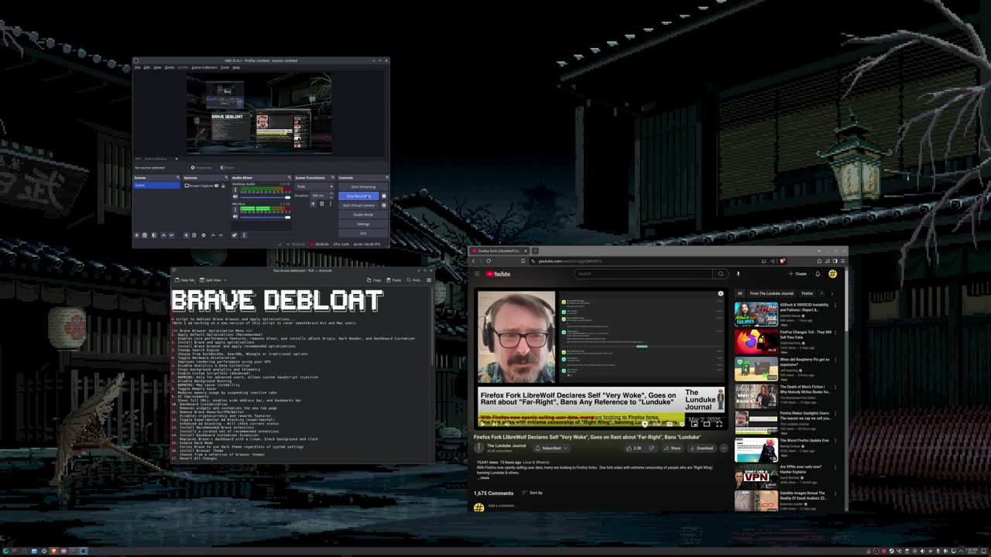Viewport: 991px width, 557px height.
Task: Mute the Desktop Audio speaker icon
Action: 235,196
